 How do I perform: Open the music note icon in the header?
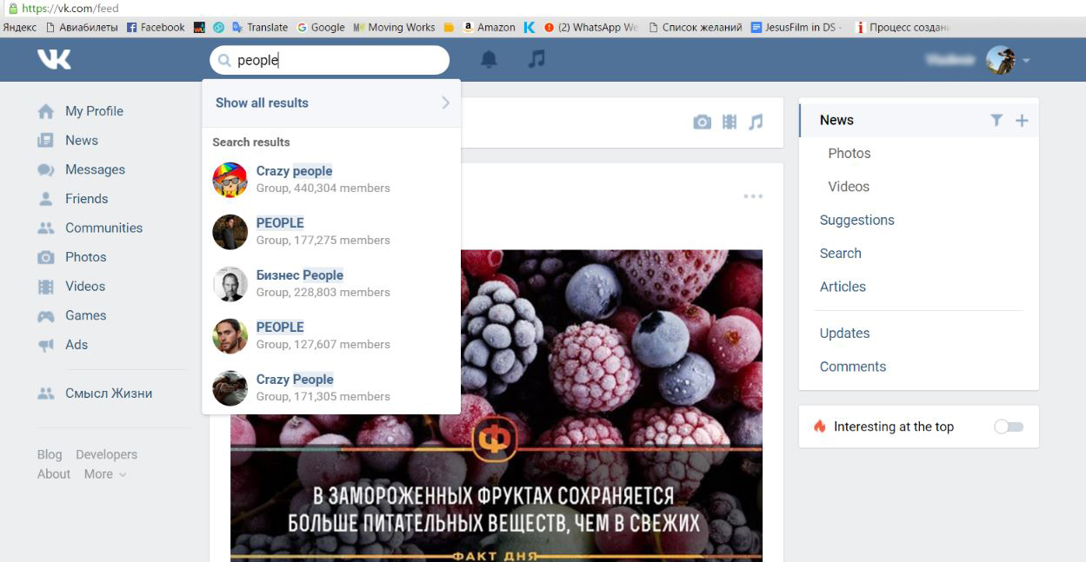537,59
